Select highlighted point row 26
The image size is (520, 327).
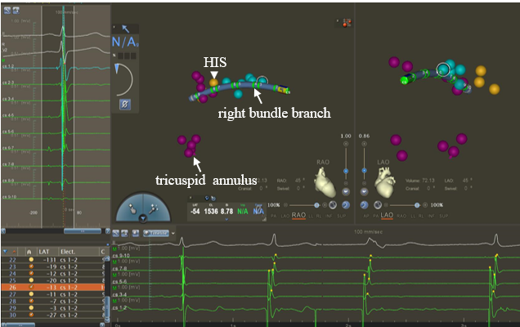pyautogui.click(x=53, y=287)
